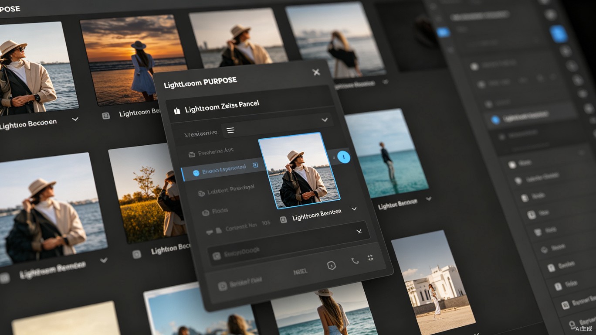Expand the chevron next to Lightroo Becooen
This screenshot has width=596, height=335.
point(75,119)
